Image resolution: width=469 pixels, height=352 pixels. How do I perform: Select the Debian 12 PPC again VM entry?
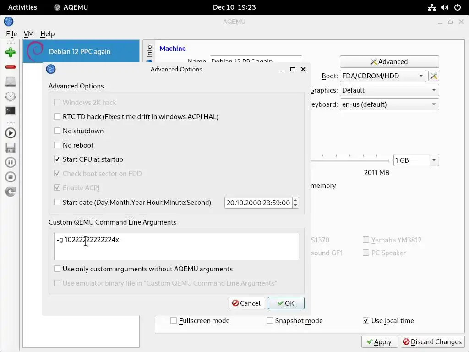click(x=81, y=51)
